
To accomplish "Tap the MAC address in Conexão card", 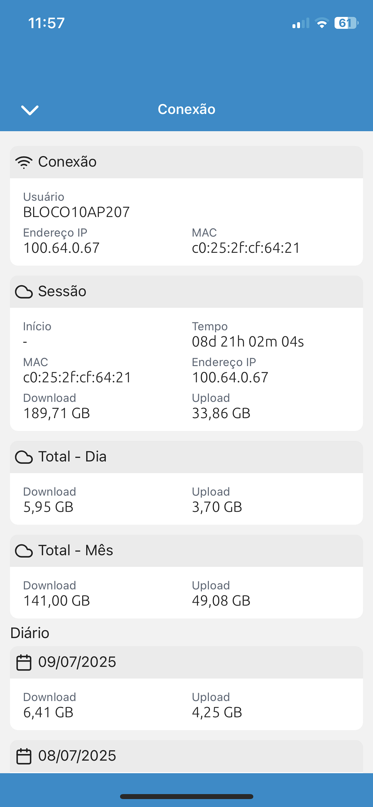I will pos(246,248).
